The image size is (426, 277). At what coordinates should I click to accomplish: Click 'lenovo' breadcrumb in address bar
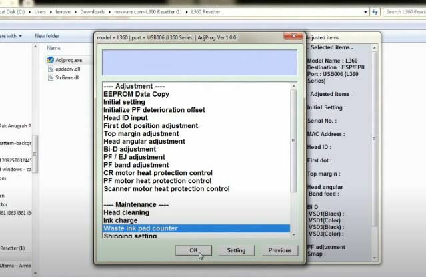point(63,12)
